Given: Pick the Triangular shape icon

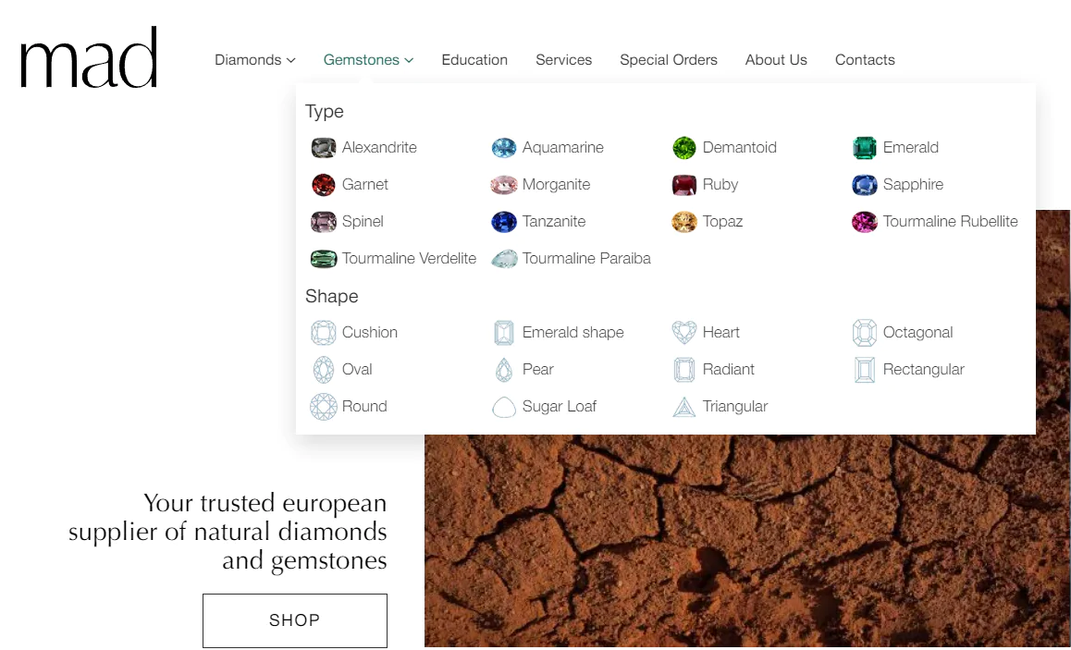Looking at the screenshot, I should 683,407.
